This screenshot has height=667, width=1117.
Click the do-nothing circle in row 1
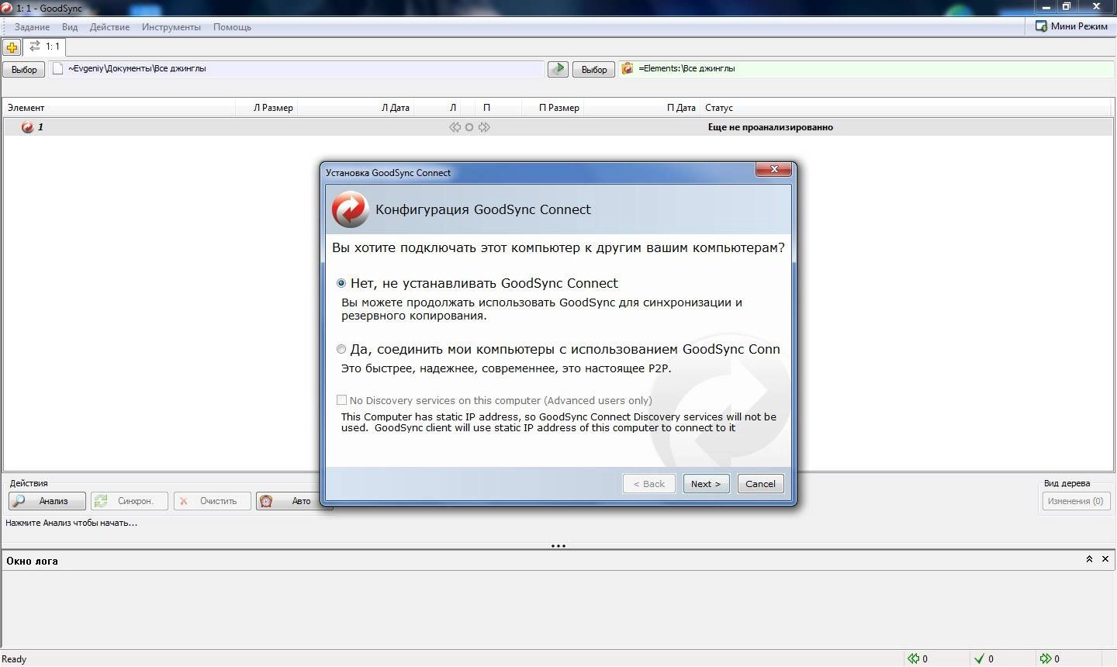click(469, 127)
